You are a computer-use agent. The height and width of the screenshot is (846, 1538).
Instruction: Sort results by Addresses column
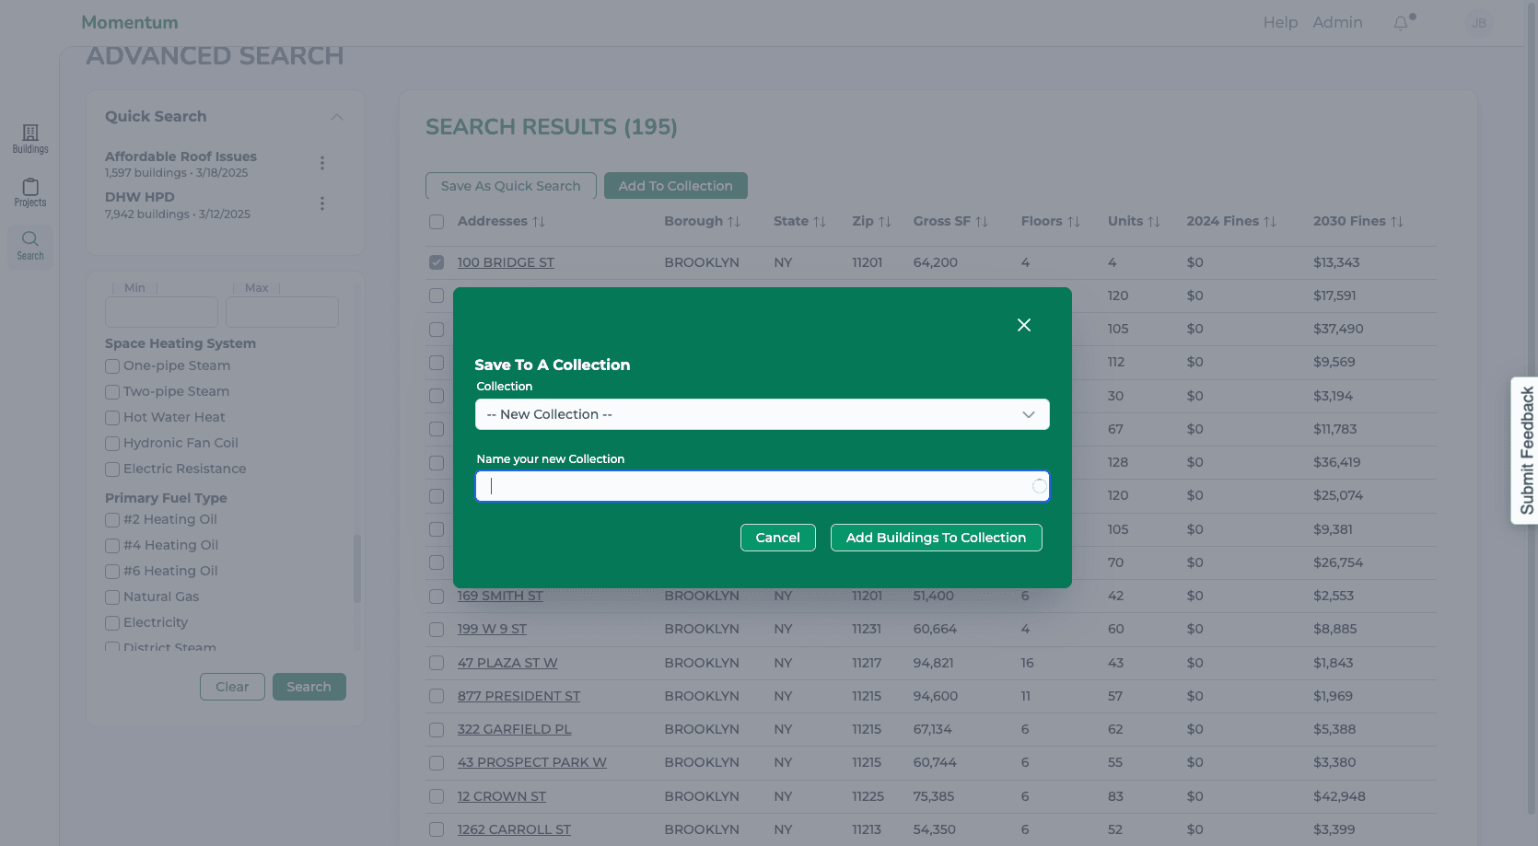[538, 222]
